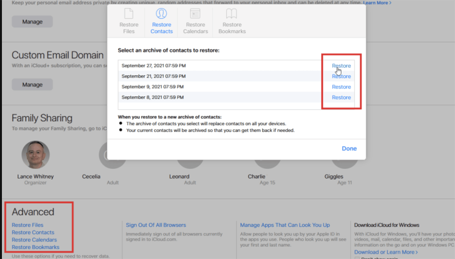The width and height of the screenshot is (455, 259).
Task: Click Done to close the restore dialog
Action: pyautogui.click(x=349, y=148)
